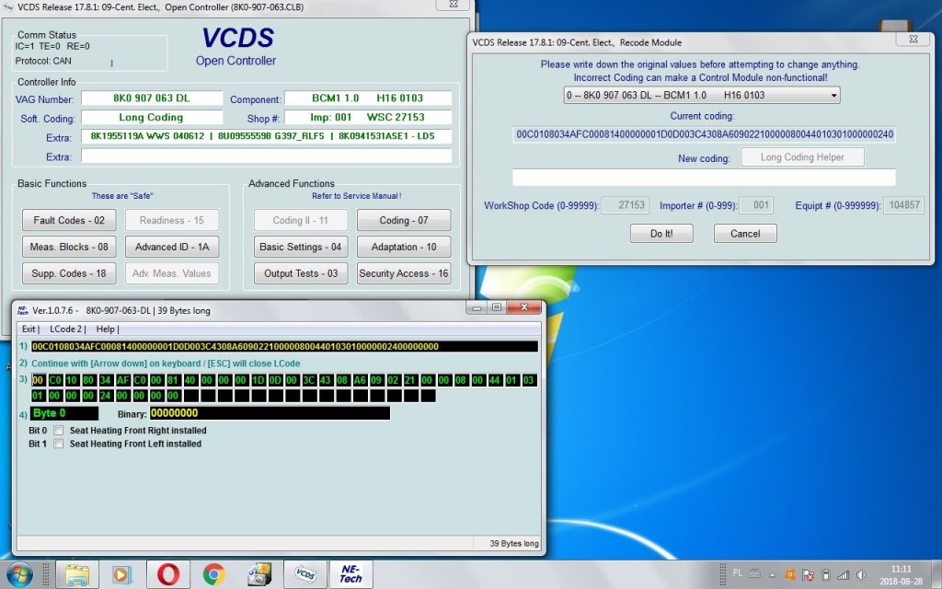Click the VAG Number field 8K0 907 063 DL
Viewport: 942px width, 589px height.
(x=152, y=98)
